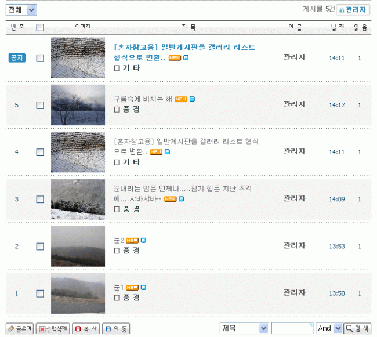Click the 관리자 admin lock button
377x337 pixels.
353,10
